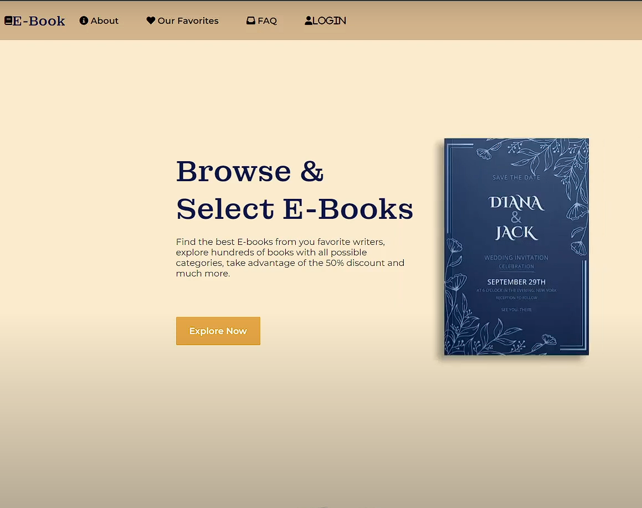This screenshot has width=642, height=508.
Task: Click the "Browse &" heading line
Action: 250,171
